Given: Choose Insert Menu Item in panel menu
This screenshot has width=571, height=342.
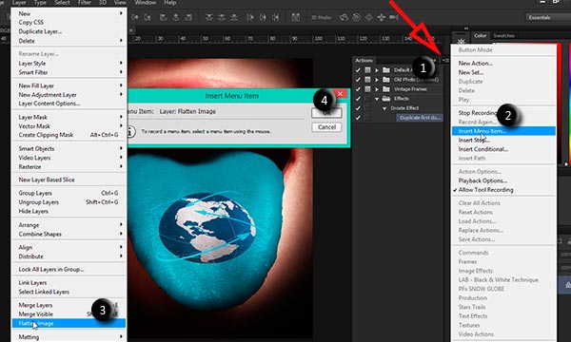Looking at the screenshot, I should click(x=503, y=131).
